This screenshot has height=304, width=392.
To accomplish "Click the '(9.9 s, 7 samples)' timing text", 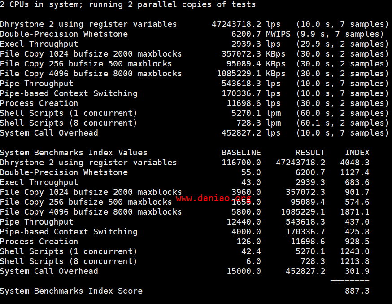I will coord(340,34).
